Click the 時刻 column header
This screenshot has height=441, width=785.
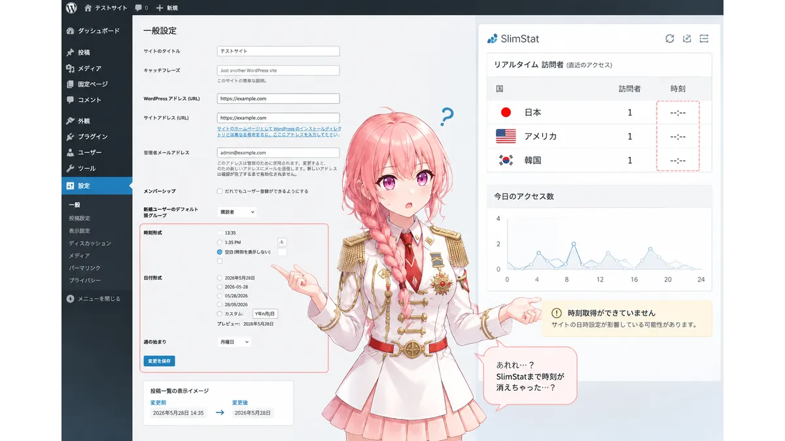tap(678, 88)
